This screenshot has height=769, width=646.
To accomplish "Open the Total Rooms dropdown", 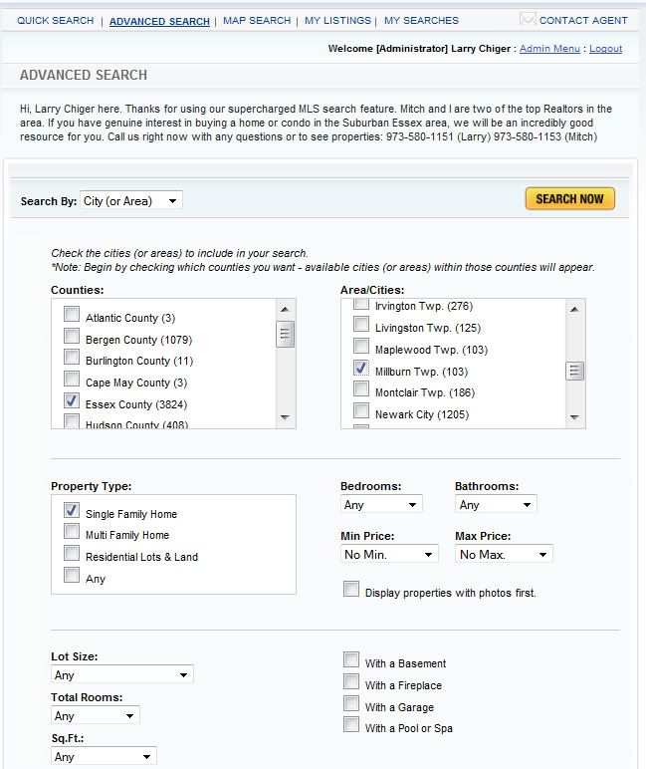I will tap(96, 715).
